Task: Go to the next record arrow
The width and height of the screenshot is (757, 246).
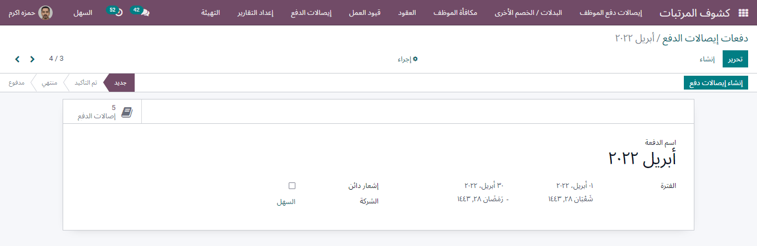Action: (x=17, y=59)
